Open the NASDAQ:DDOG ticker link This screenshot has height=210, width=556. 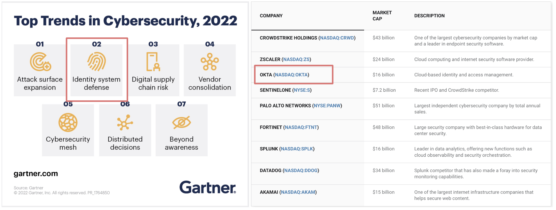click(301, 171)
